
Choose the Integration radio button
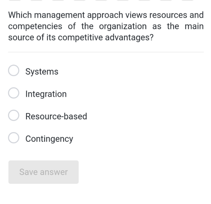(14, 93)
